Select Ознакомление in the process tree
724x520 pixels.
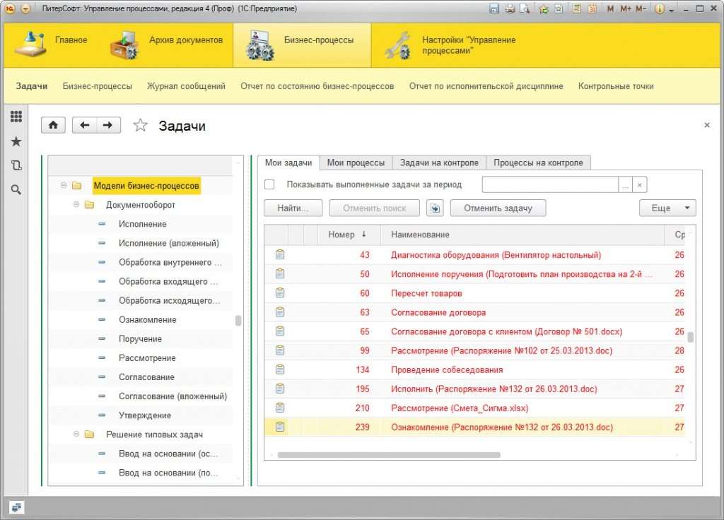pos(147,320)
